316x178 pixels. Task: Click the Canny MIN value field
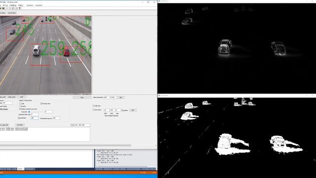[107, 110]
